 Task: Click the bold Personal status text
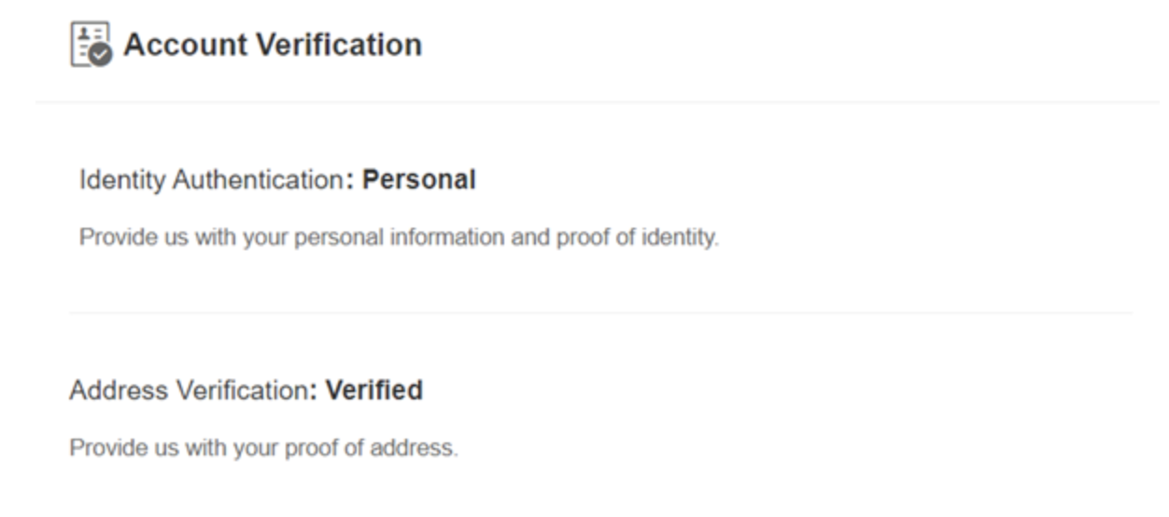point(418,179)
